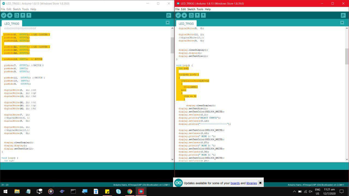Open Action Center notifications icon
Image resolution: width=349 pixels, height=196 pixels.
pos(342,192)
